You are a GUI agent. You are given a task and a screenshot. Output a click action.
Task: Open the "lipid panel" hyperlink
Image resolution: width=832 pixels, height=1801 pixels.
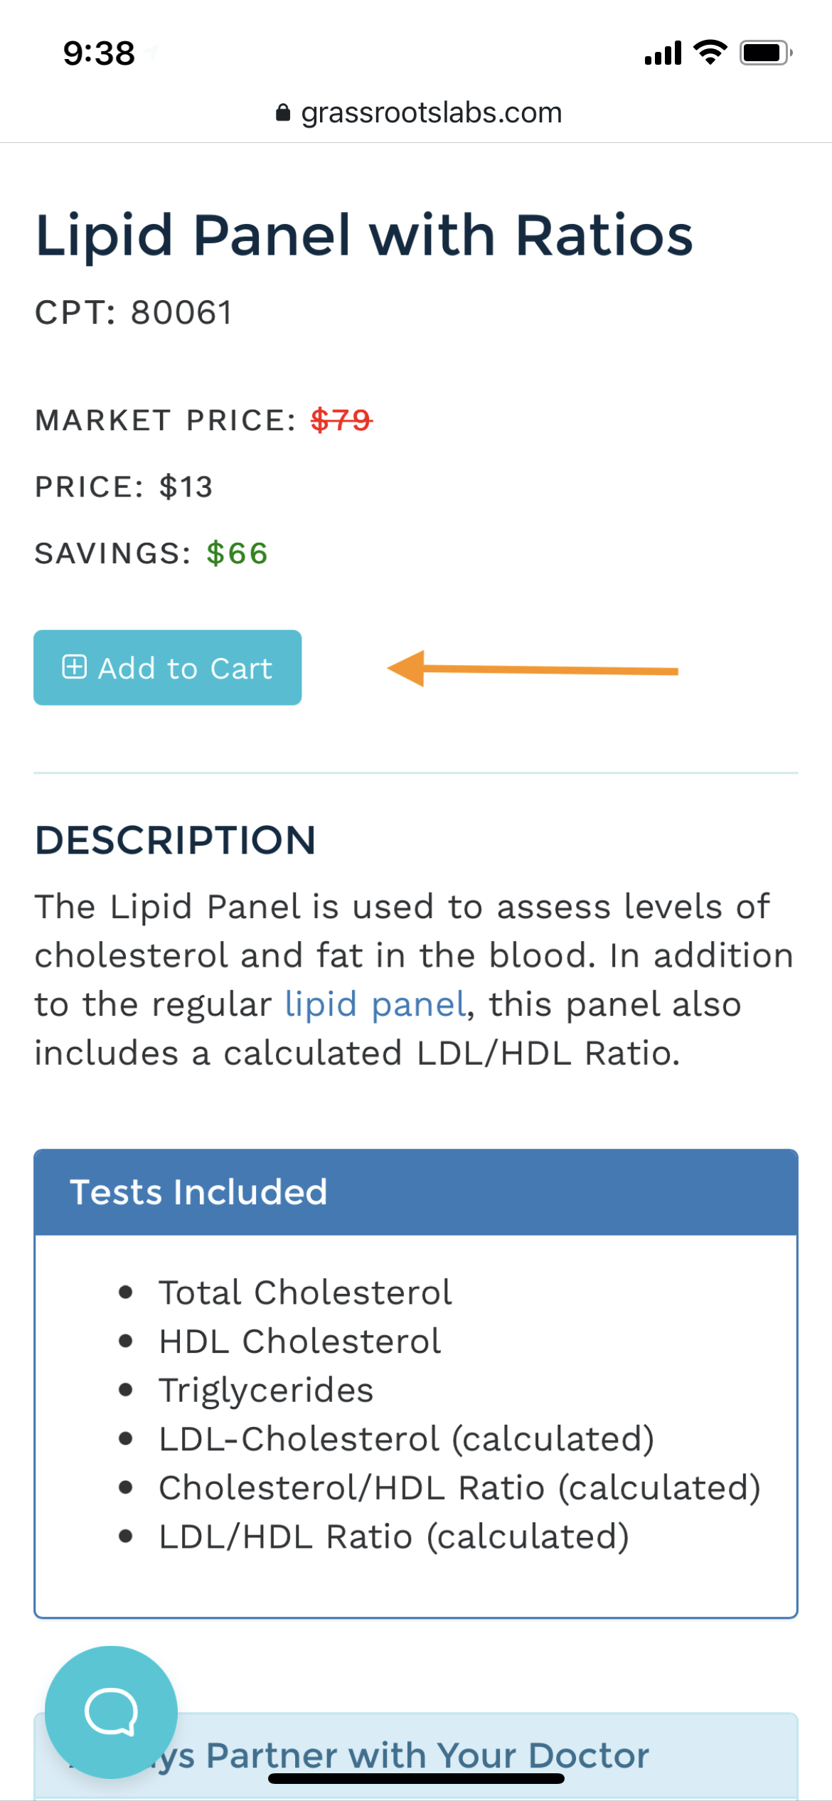[375, 1004]
